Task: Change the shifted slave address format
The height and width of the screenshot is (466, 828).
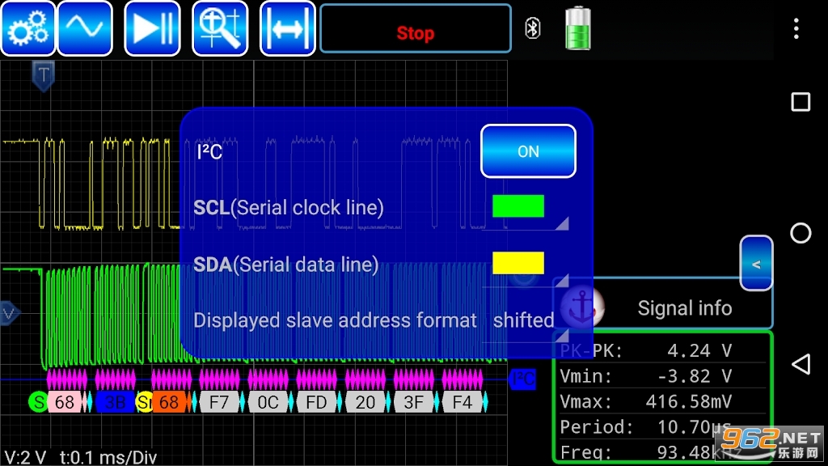Action: pyautogui.click(x=524, y=320)
